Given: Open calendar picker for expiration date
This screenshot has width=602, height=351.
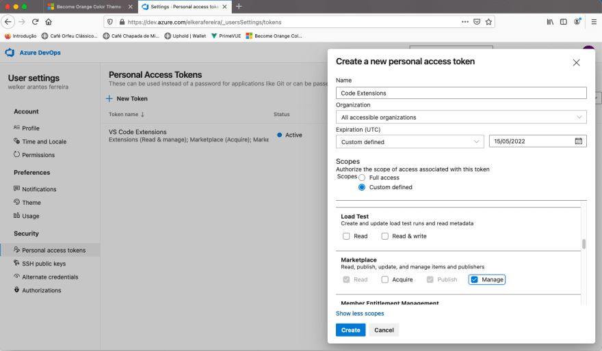Looking at the screenshot, I should pyautogui.click(x=578, y=141).
